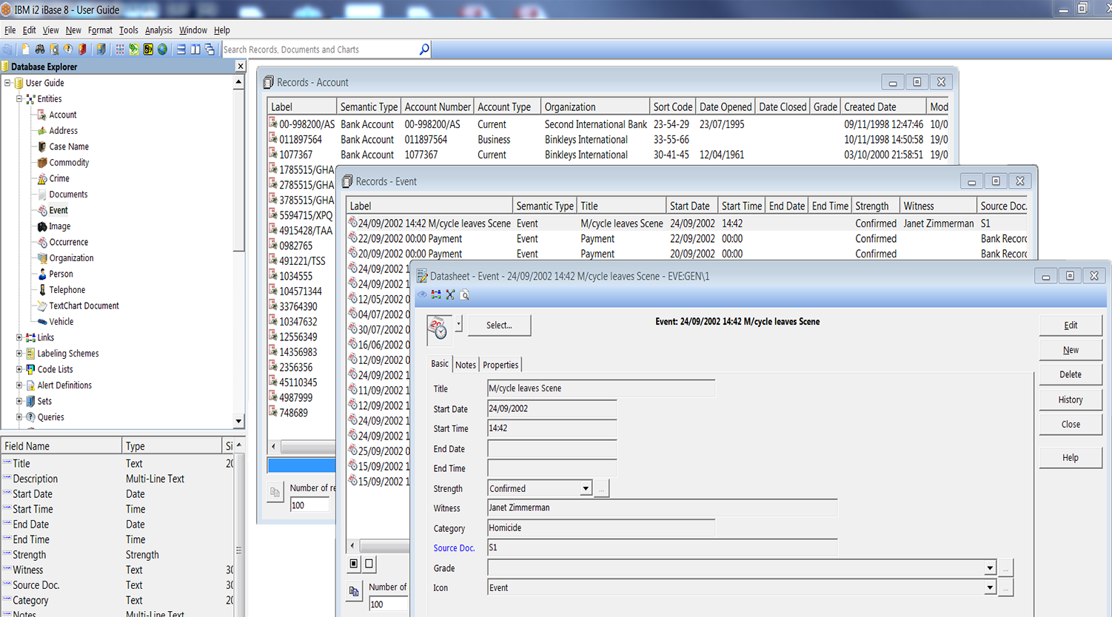Click the filled-square button below Event list

pos(354,564)
